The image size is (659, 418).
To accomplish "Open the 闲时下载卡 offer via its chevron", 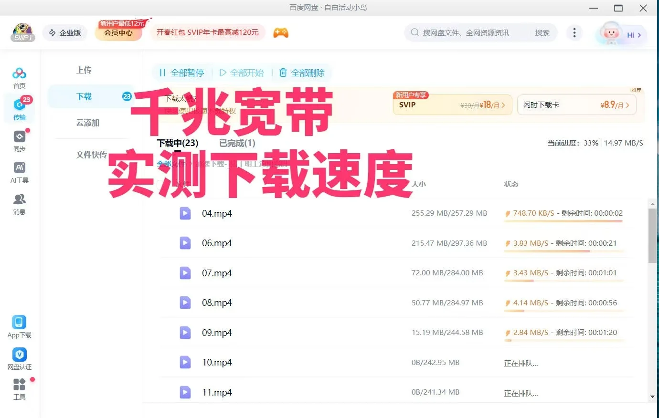I will pos(627,104).
